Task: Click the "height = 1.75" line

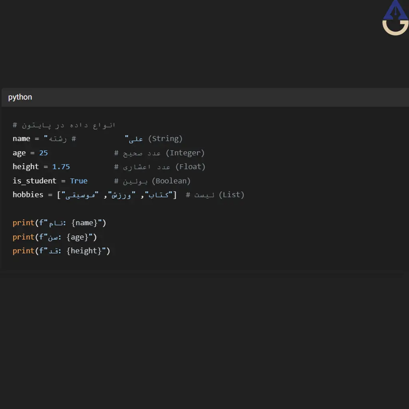Action: point(41,167)
